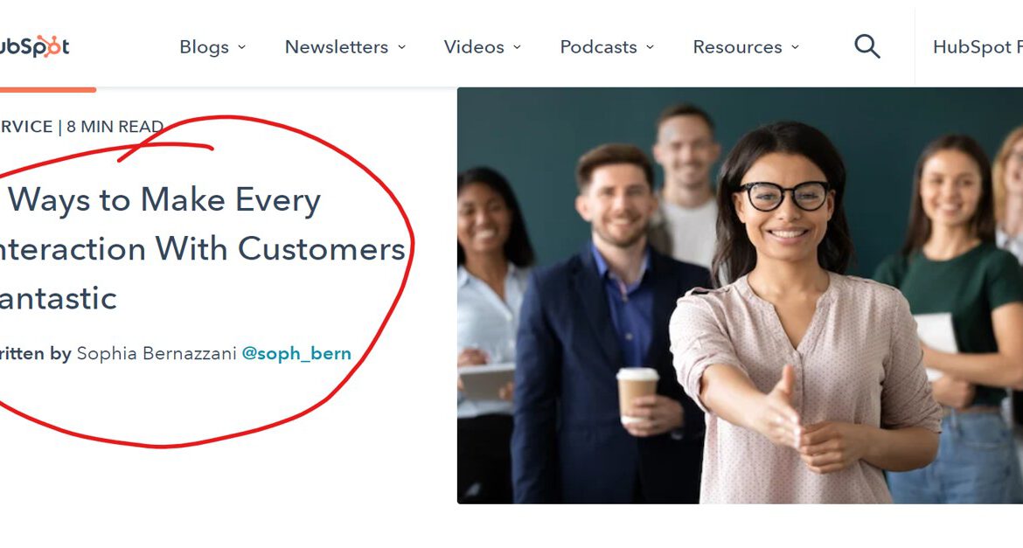Expand the Newsletters chevron arrow
Viewport: 1023px width, 548px height.
402,47
